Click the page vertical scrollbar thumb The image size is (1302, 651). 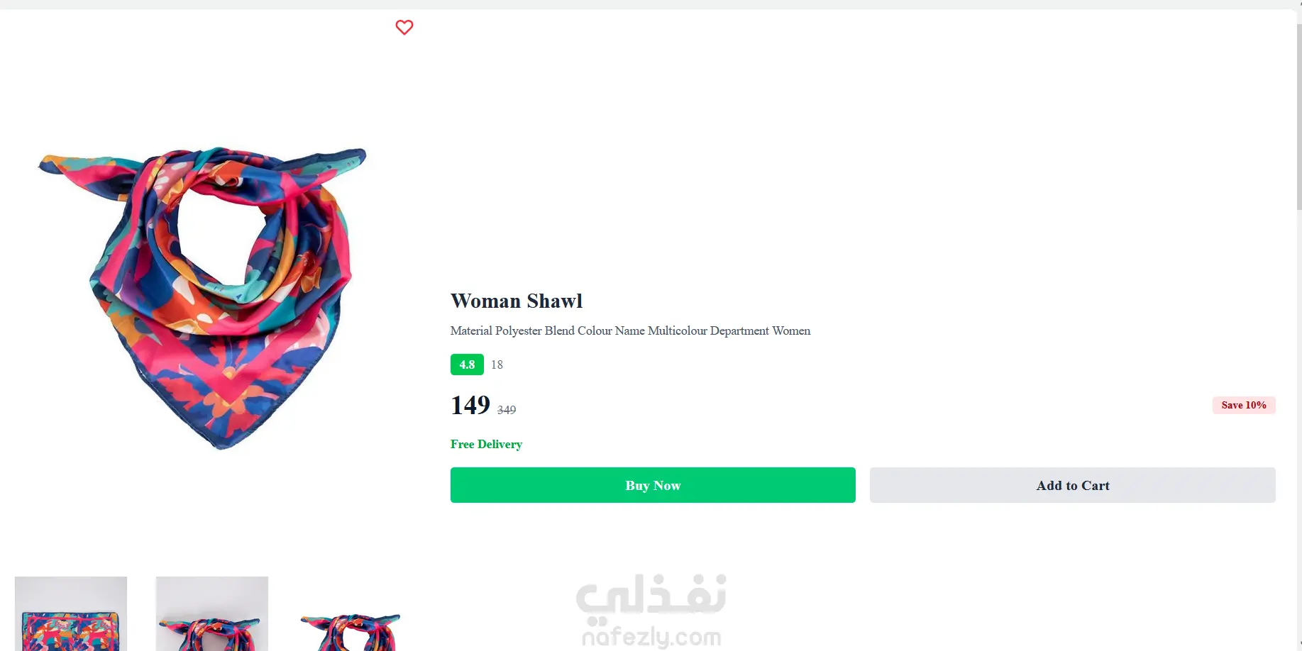click(1298, 117)
